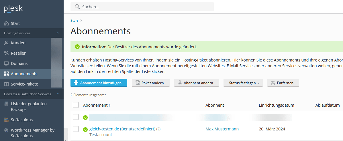Check the box for gleich-testen.de subscription

pyautogui.click(x=76, y=129)
